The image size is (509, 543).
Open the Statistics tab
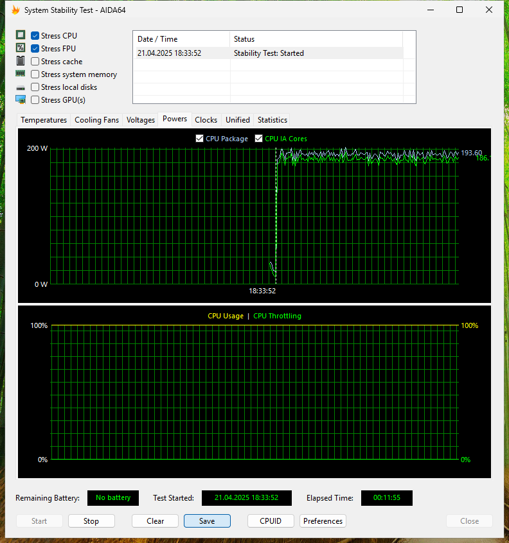point(272,120)
